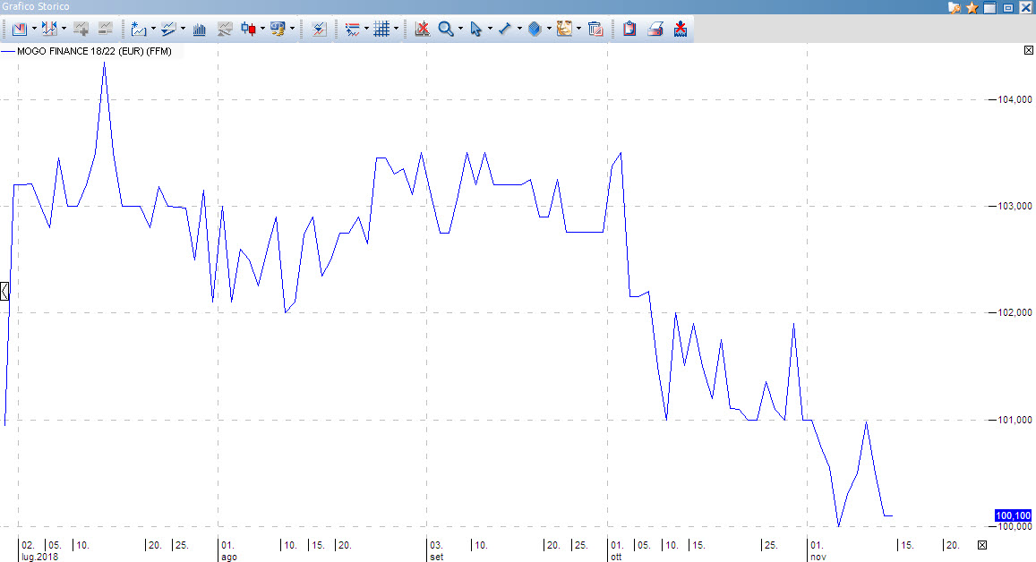Open the dropdown beside the line drawing tool

coord(519,29)
